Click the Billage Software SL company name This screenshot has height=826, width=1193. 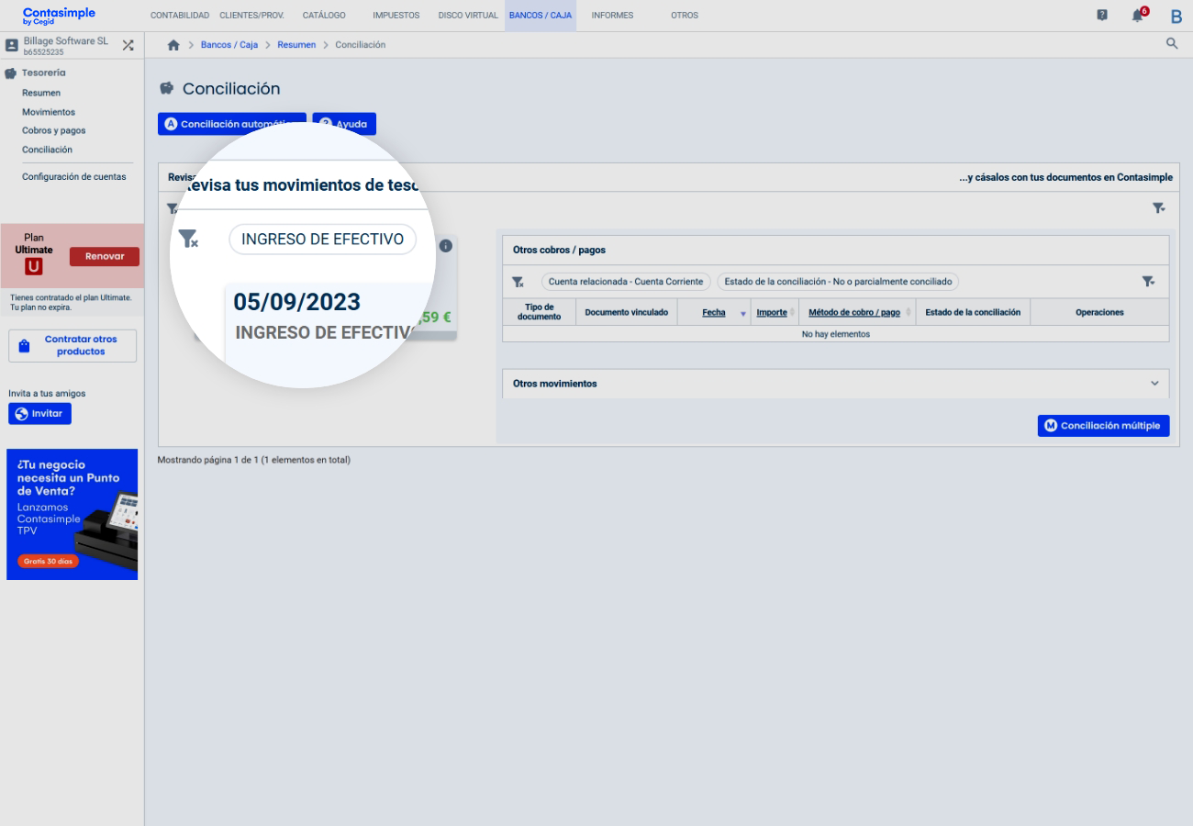pyautogui.click(x=65, y=40)
